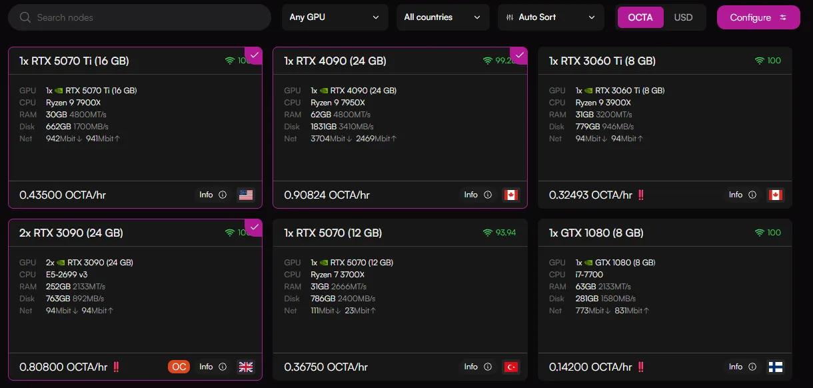The width and height of the screenshot is (813, 388).
Task: Uncheck the selected 2x RTX 3090 card checkmark
Action: (255, 227)
